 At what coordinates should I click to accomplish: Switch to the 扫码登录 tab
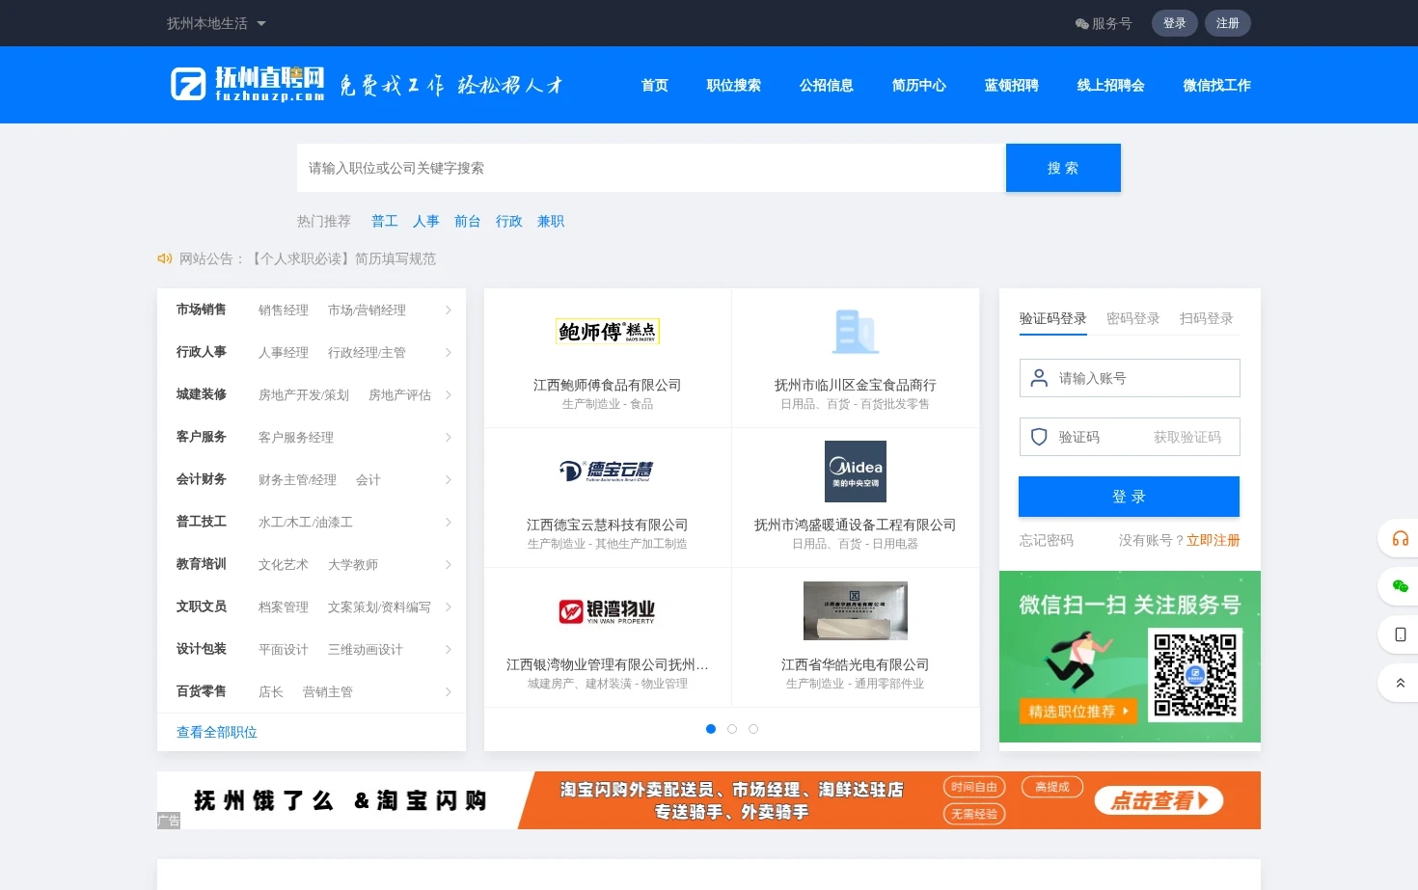coord(1207,318)
